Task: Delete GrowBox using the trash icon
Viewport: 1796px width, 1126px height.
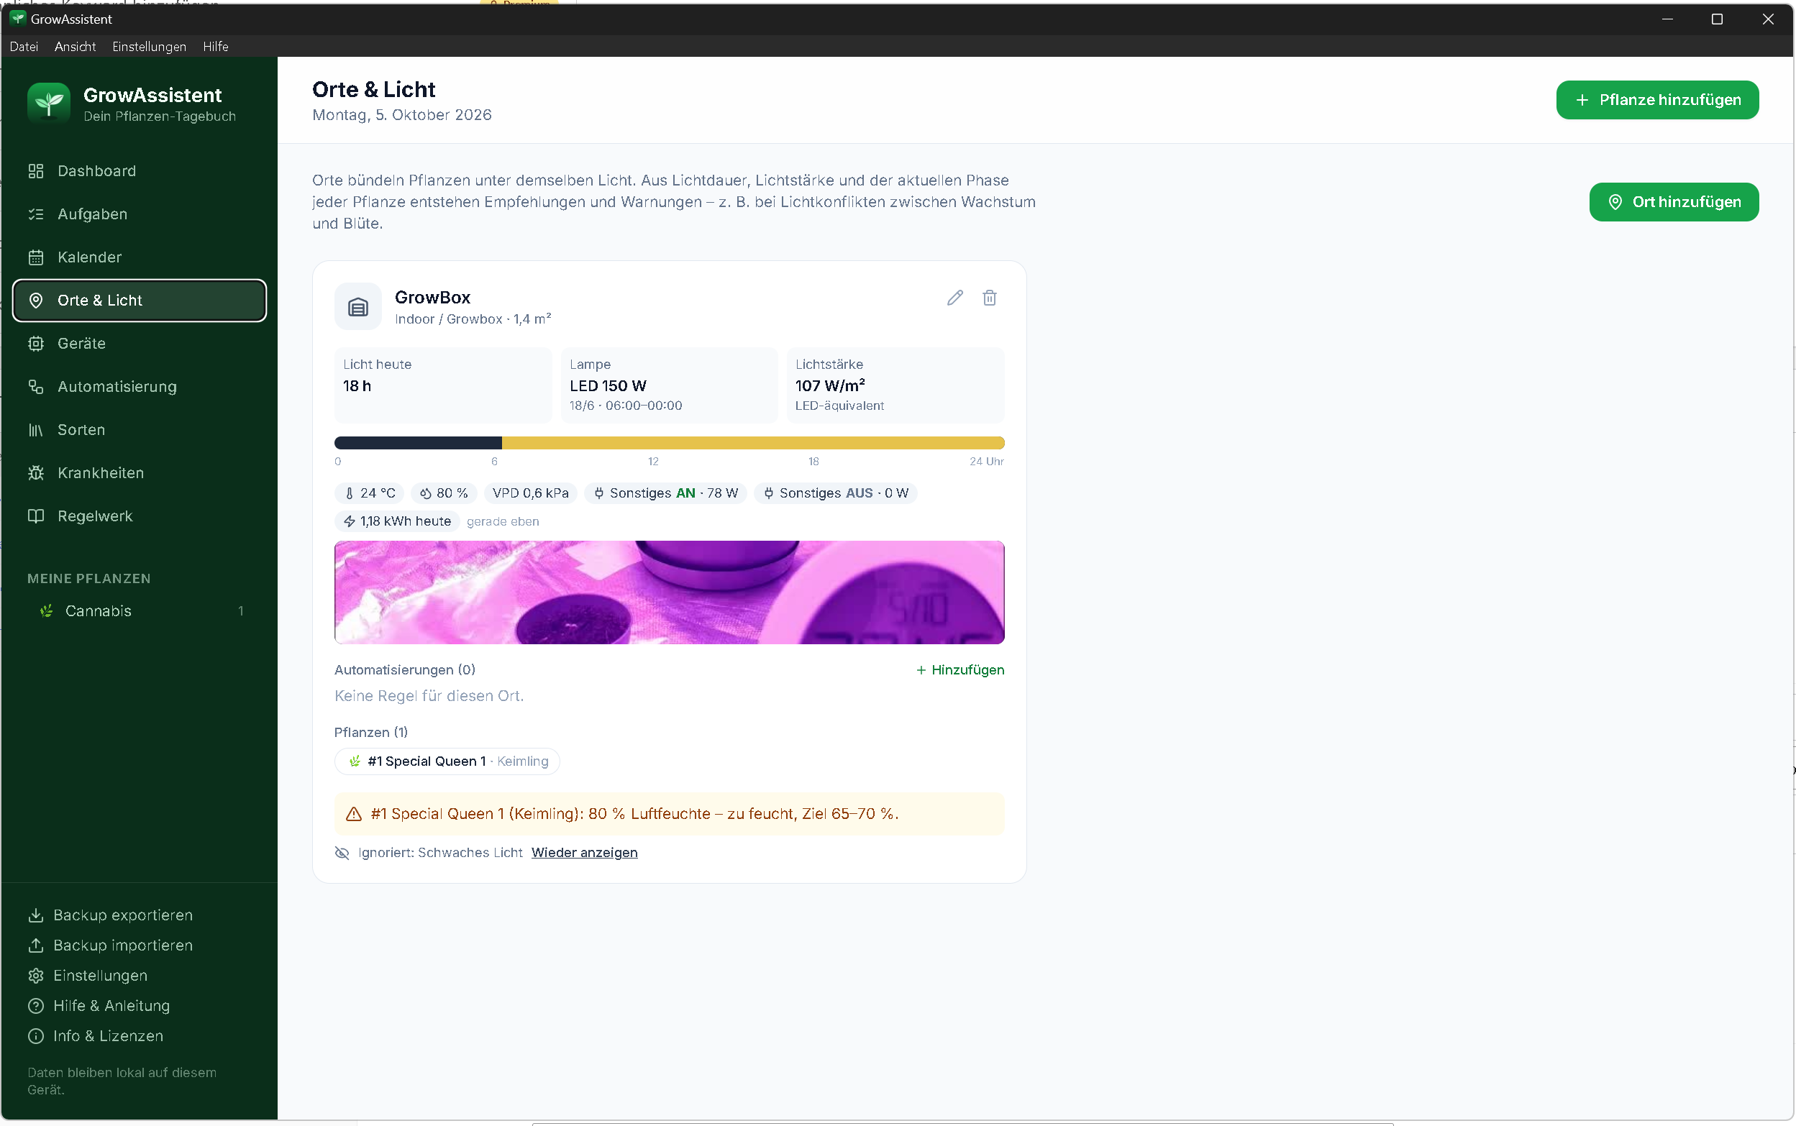Action: tap(989, 298)
